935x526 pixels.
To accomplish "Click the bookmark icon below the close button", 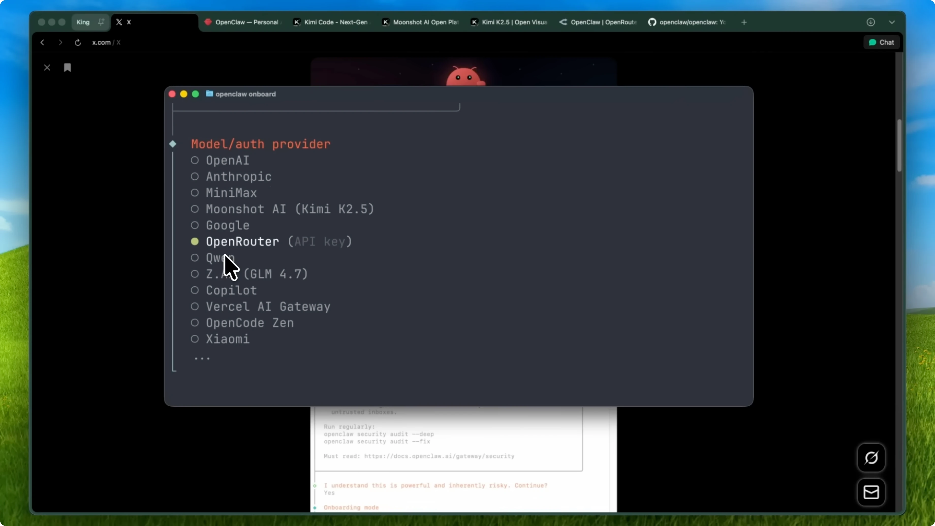I will click(68, 67).
